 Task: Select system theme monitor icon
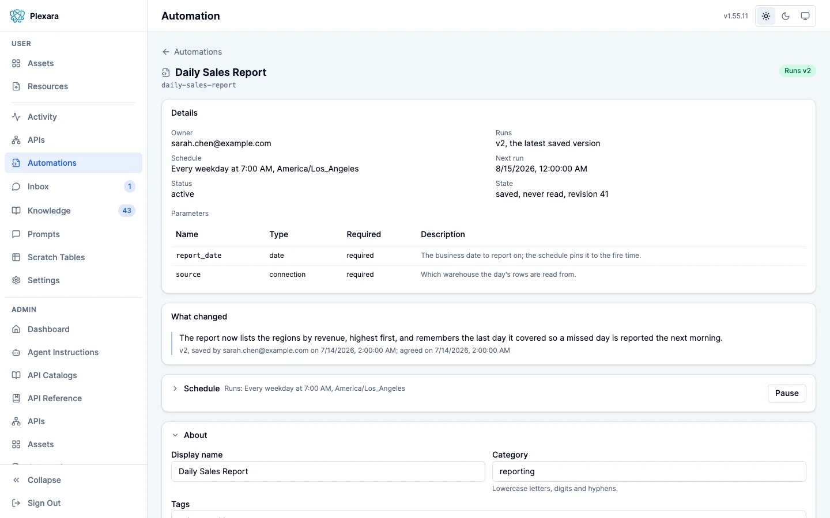pos(805,16)
